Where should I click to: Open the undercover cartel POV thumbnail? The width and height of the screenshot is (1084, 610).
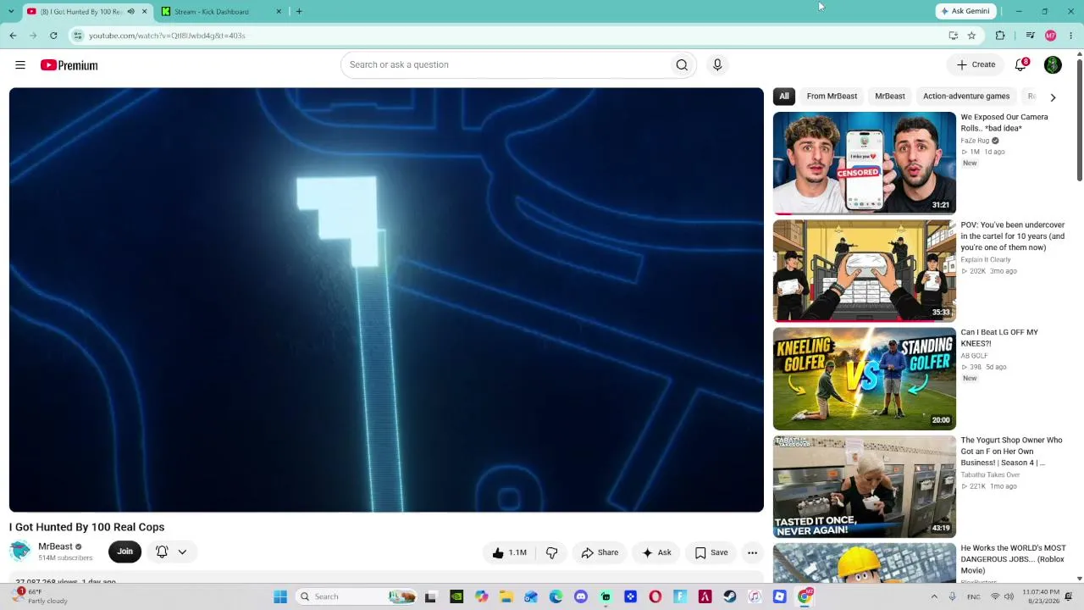(x=865, y=270)
